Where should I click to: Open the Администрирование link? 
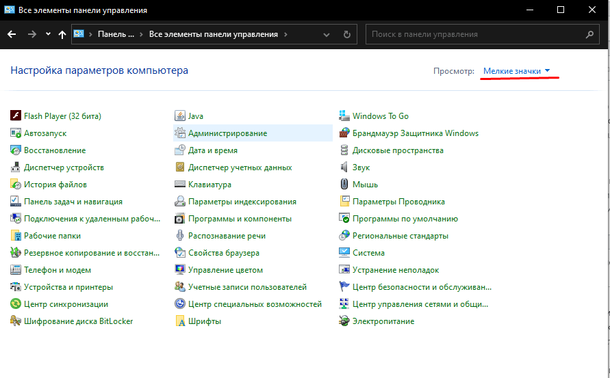point(227,133)
